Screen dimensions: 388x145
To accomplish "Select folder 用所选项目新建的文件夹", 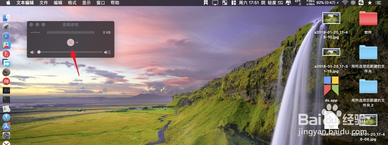I will click(x=368, y=59).
